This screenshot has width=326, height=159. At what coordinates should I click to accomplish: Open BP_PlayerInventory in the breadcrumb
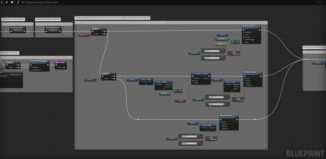tap(30, 2)
